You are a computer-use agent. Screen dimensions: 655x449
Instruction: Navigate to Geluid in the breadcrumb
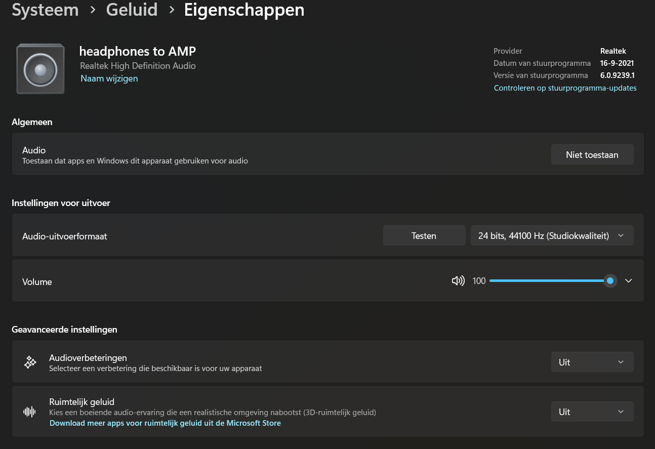[x=132, y=10]
